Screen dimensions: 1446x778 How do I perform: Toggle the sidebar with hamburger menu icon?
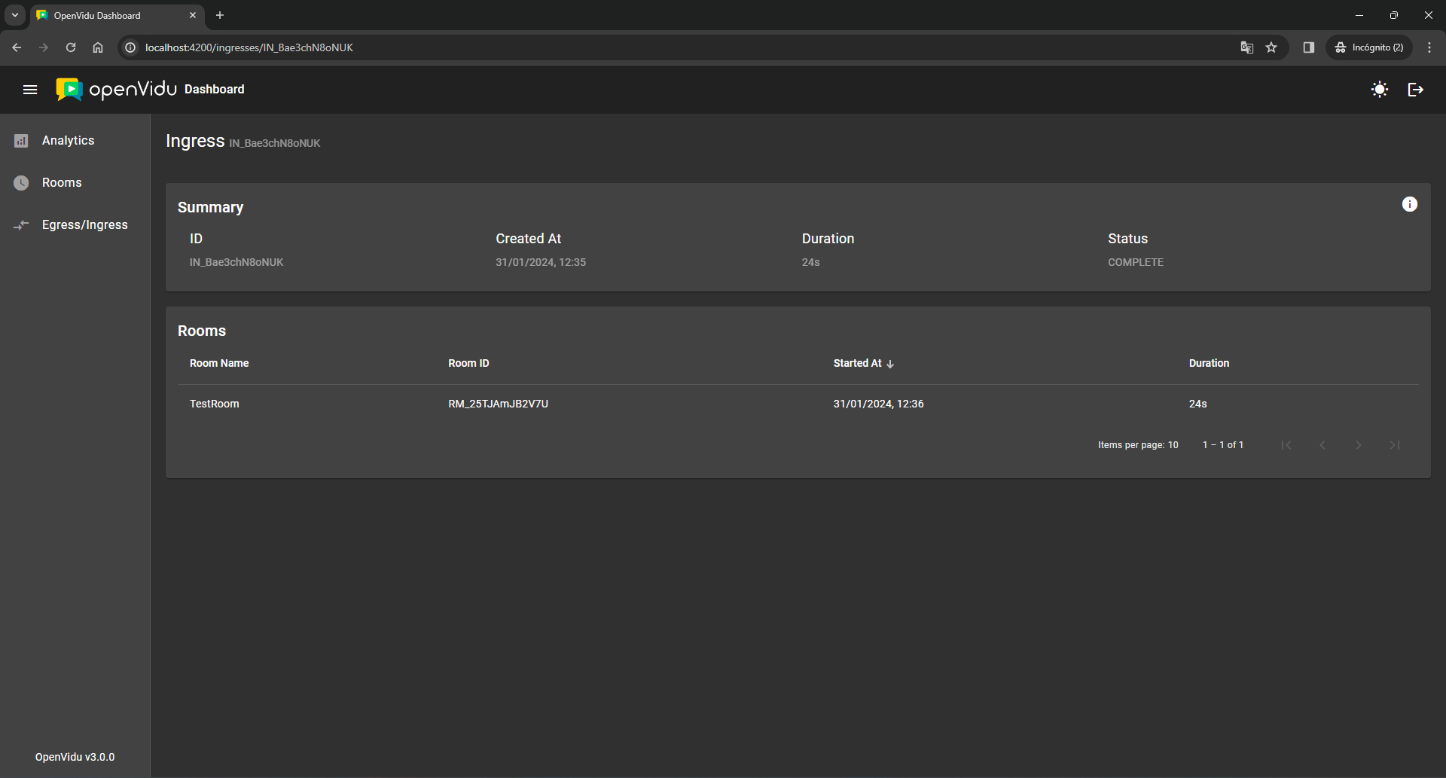30,90
